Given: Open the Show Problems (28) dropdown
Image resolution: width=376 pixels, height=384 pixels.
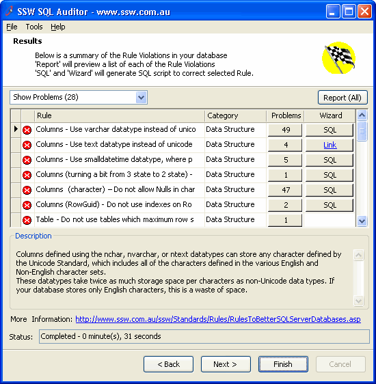Looking at the screenshot, I should tap(142, 98).
